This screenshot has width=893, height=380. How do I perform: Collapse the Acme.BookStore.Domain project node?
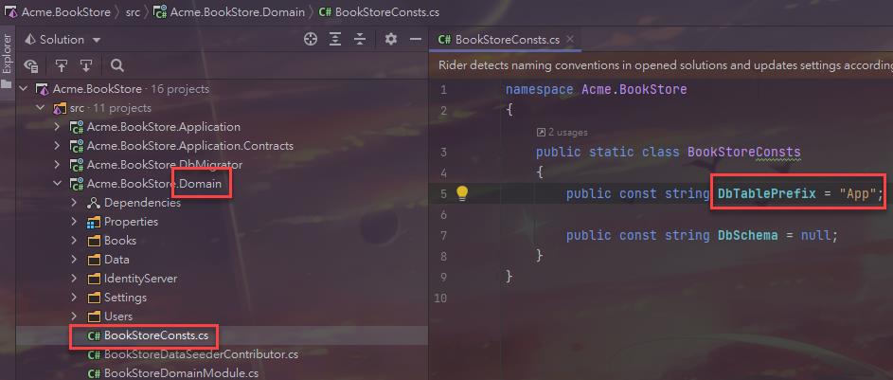(x=58, y=184)
